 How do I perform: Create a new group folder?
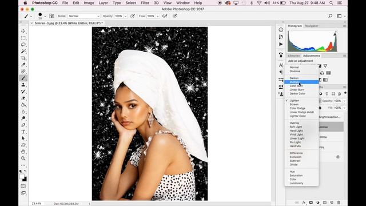point(325,203)
